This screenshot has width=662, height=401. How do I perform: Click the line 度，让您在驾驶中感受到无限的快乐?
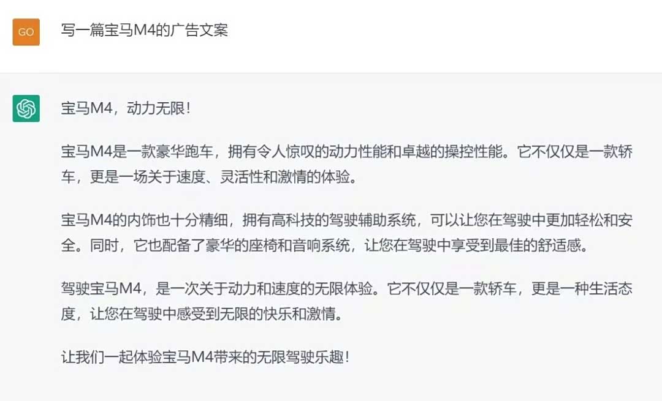(x=203, y=313)
